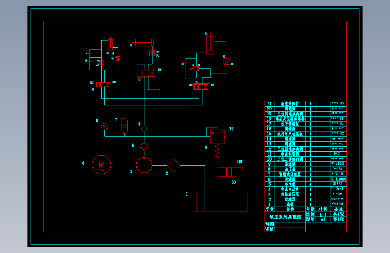Image resolution: width=390 pixels, height=253 pixels.
Task: Select the relief valve spring zigzag
Action: 217,151
